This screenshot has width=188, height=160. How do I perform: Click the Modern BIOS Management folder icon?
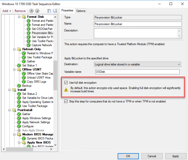[19, 134]
